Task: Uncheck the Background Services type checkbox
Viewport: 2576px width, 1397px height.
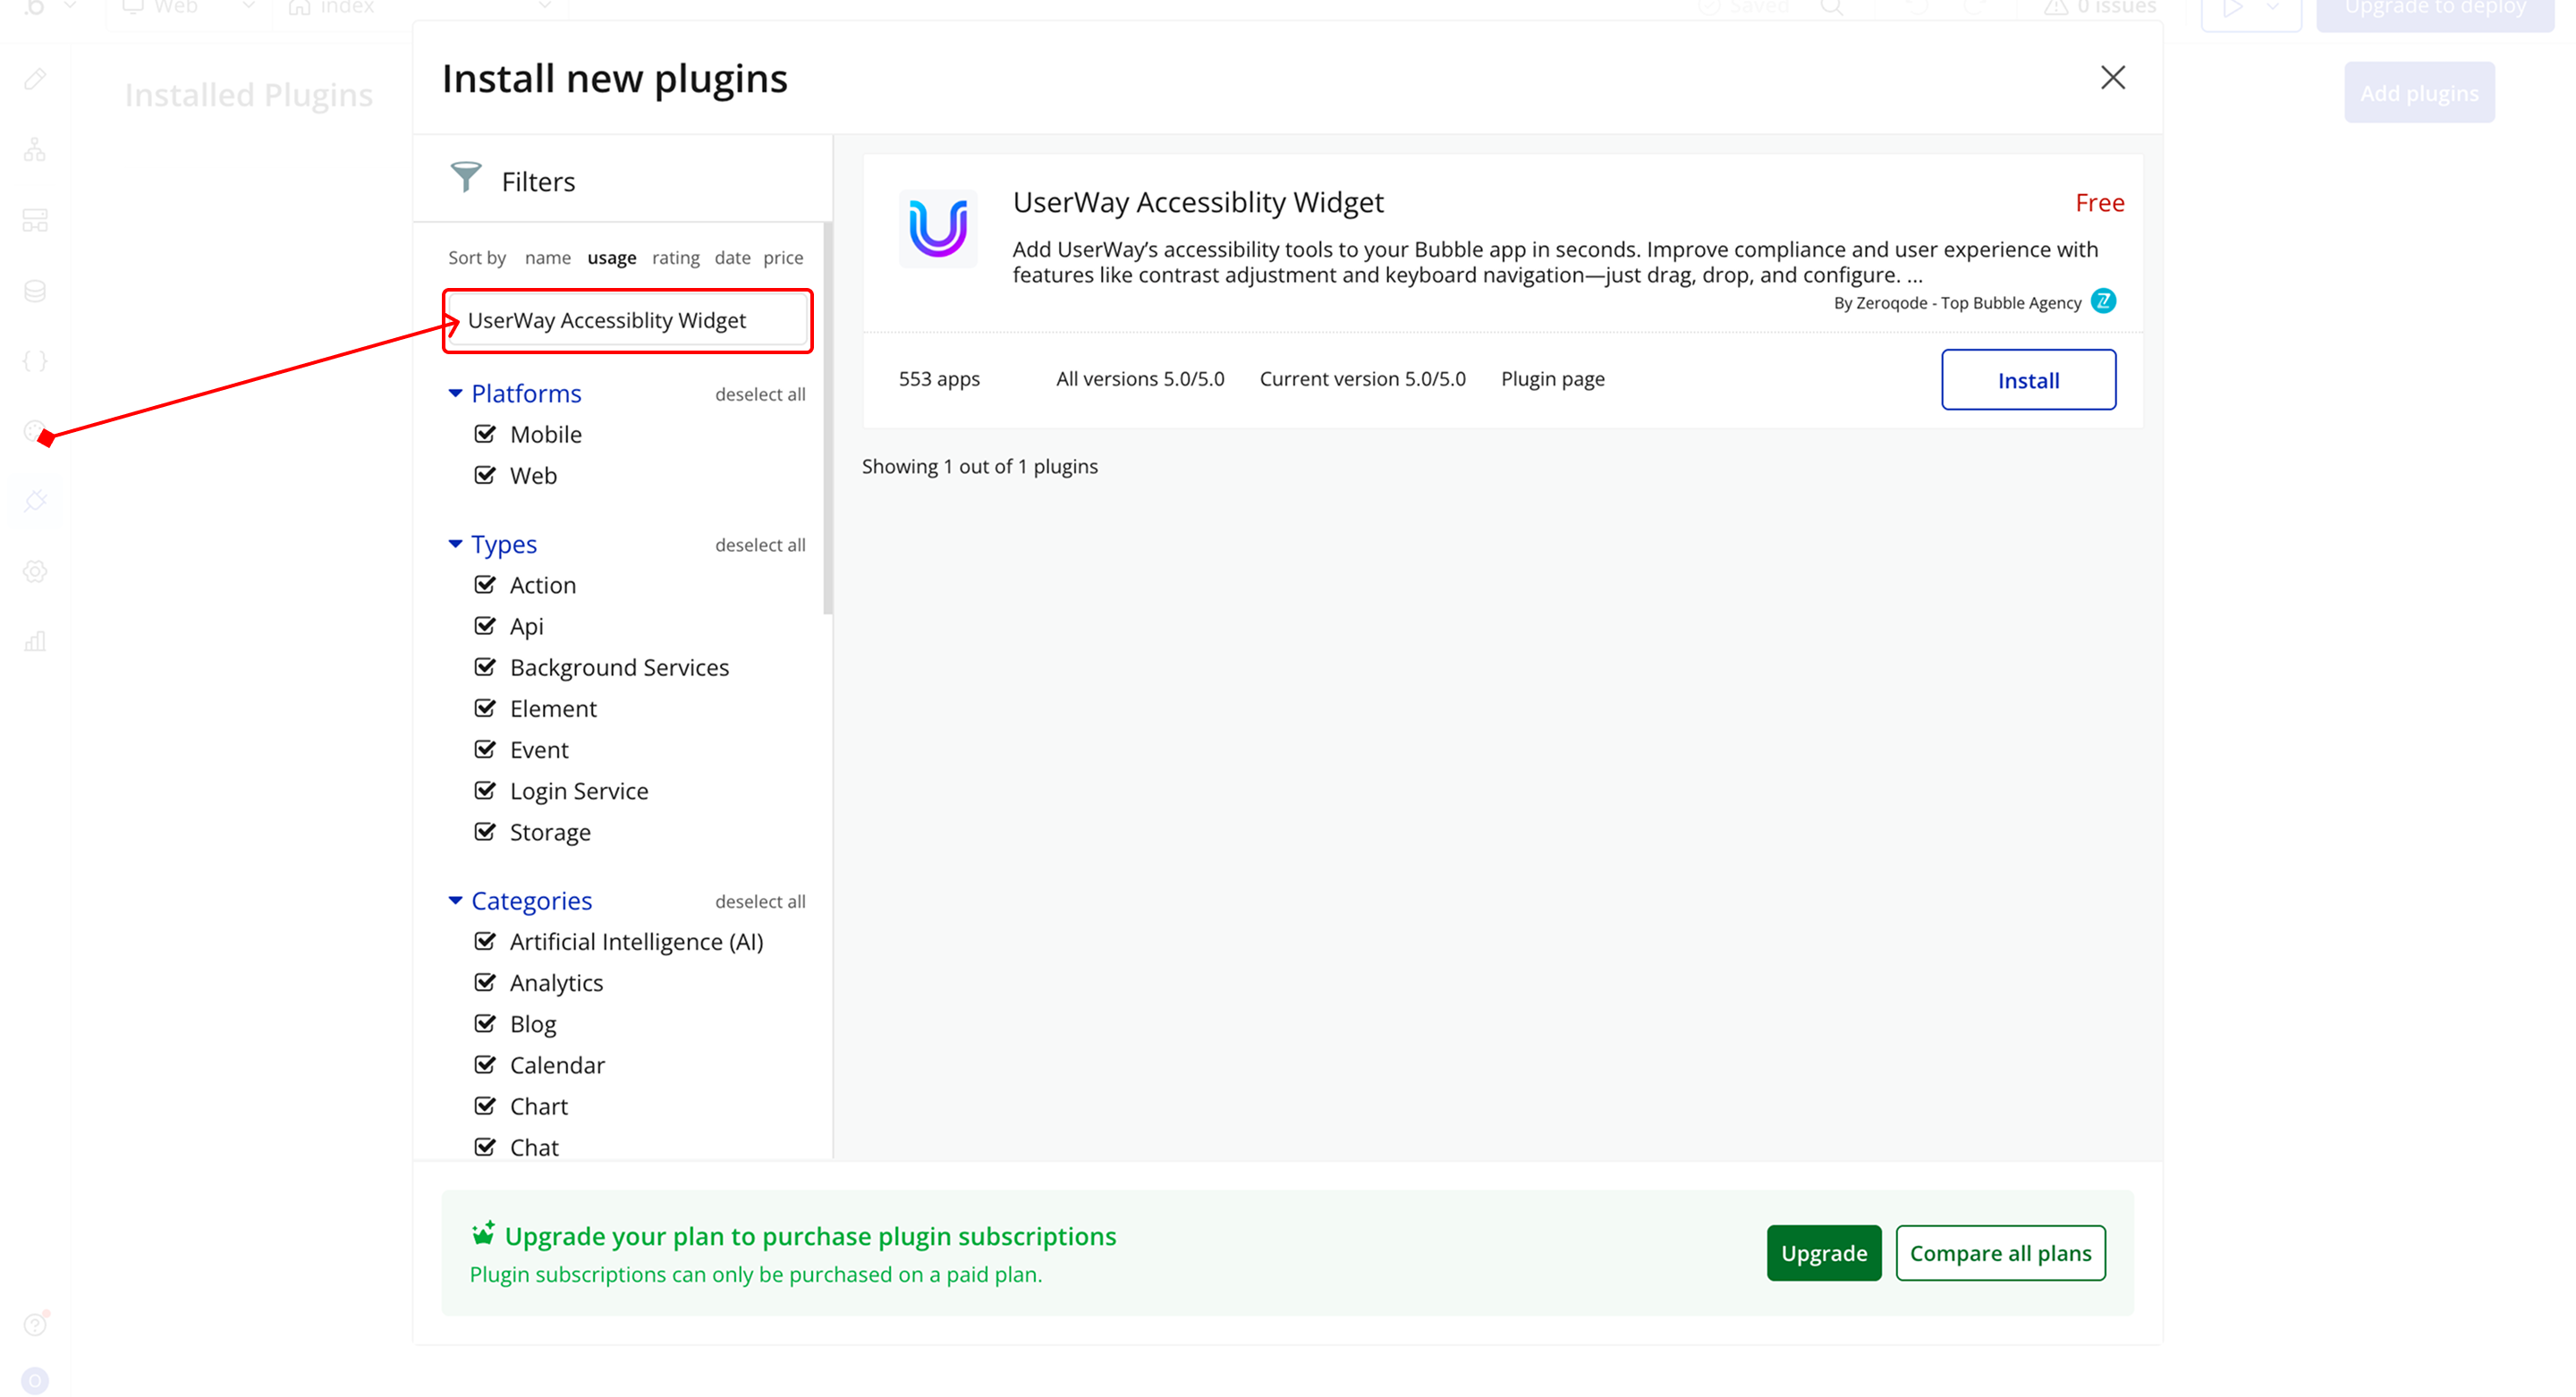Action: 485,667
